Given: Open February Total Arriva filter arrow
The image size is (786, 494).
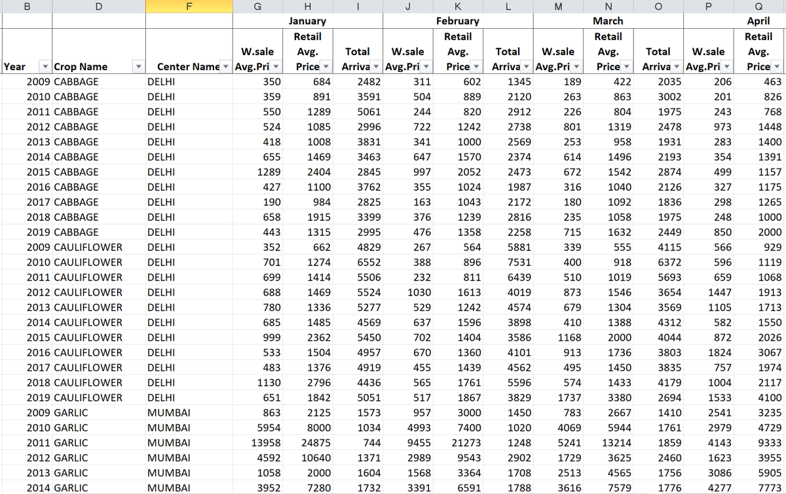Looking at the screenshot, I should [x=528, y=67].
